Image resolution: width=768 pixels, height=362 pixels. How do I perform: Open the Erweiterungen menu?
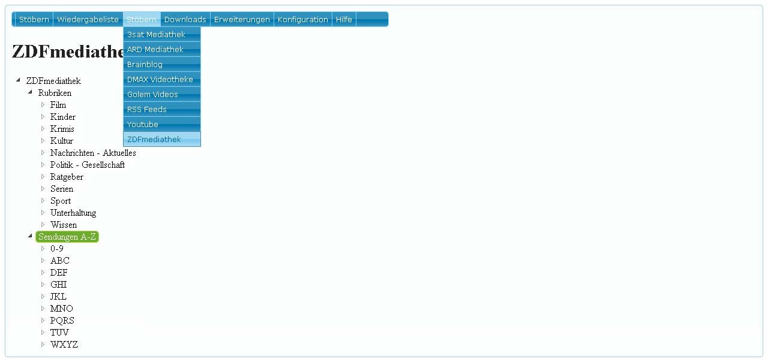click(242, 20)
